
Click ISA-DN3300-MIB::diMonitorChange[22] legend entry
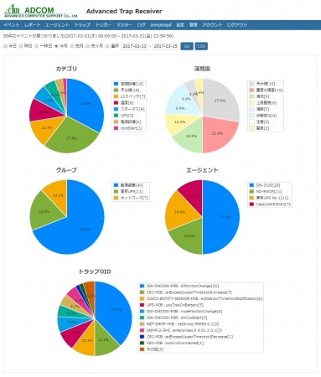pyautogui.click(x=179, y=286)
